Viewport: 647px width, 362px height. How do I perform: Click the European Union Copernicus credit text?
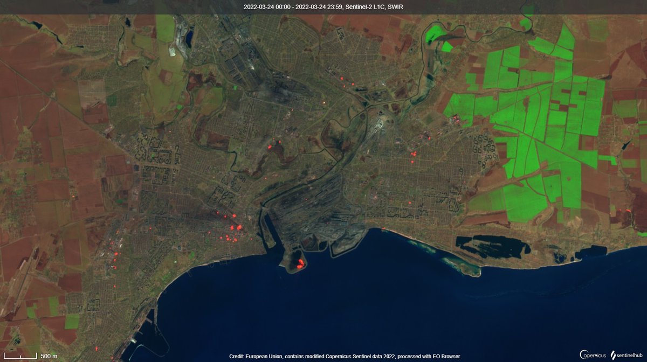344,357
